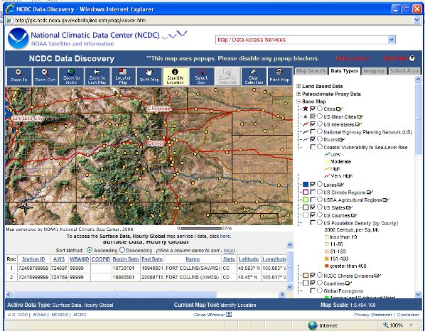Image resolution: width=425 pixels, height=331 pixels.
Task: Open the Privacy Statement link
Action: click(372, 315)
